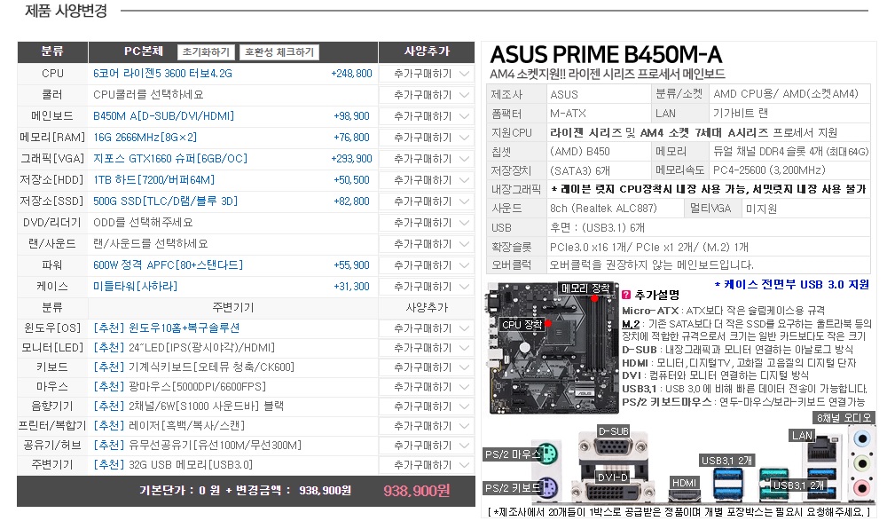Viewport: 887px width, 521px height.
Task: Expand 추가구매하기 dropdown for 그래픽[VGA] row
Action: (428, 159)
